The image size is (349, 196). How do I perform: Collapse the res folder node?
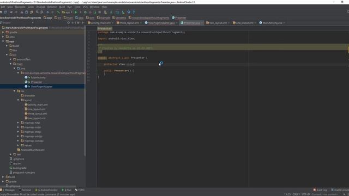tap(14, 91)
